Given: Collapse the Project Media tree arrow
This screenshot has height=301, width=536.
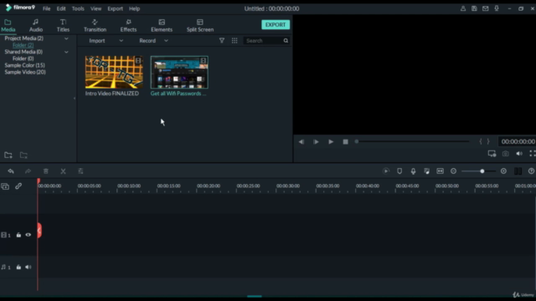Looking at the screenshot, I should tap(66, 38).
